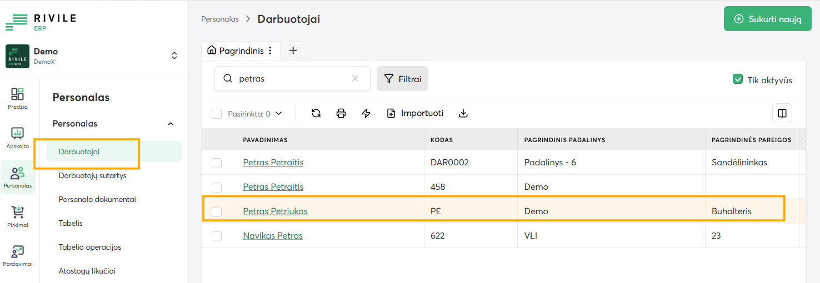Collapse the Personalas menu section chevron
The image size is (820, 283).
171,124
